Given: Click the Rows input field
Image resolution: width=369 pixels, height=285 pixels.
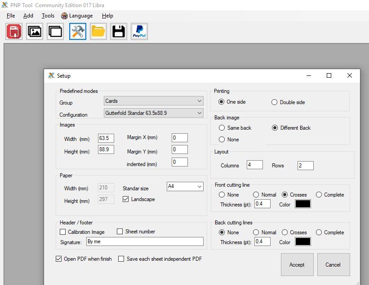Looking at the screenshot, I should pyautogui.click(x=306, y=166).
